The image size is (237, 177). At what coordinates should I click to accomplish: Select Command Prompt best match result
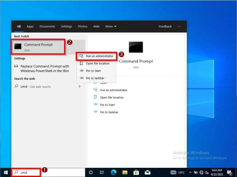(x=48, y=47)
